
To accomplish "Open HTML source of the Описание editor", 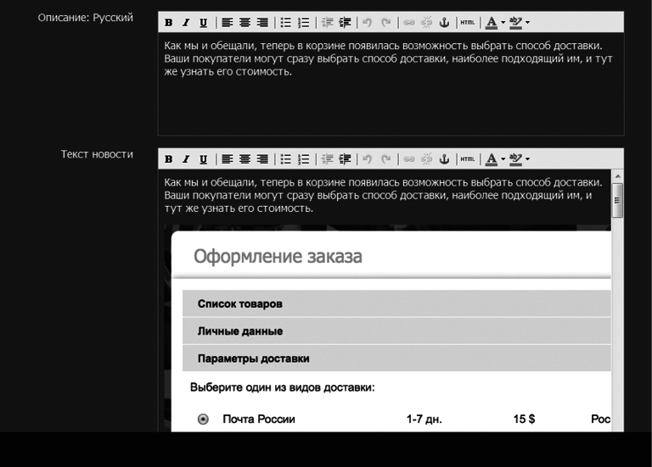I will click(468, 22).
